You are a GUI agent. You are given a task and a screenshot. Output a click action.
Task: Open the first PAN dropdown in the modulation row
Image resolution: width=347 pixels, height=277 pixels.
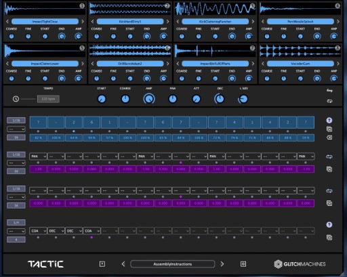tap(38, 156)
